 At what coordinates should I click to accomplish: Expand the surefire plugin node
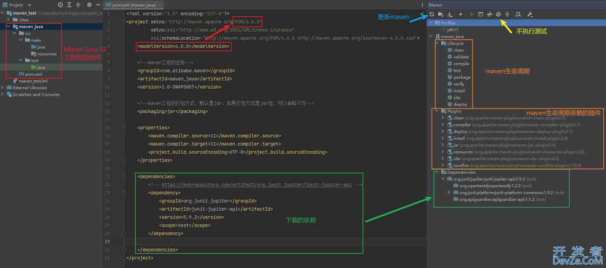tap(443, 165)
